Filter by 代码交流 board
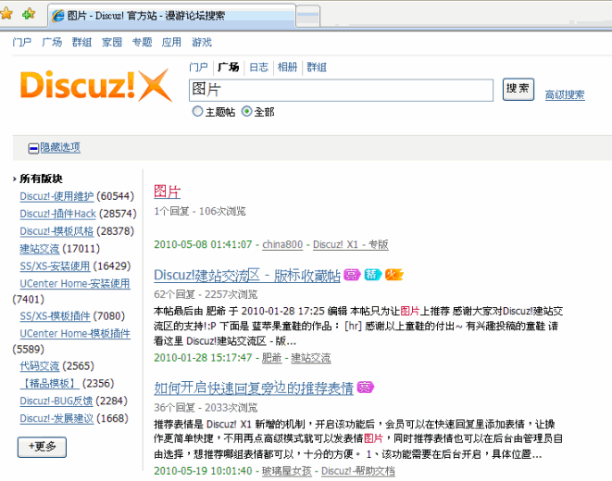This screenshot has width=612, height=481. tap(40, 365)
